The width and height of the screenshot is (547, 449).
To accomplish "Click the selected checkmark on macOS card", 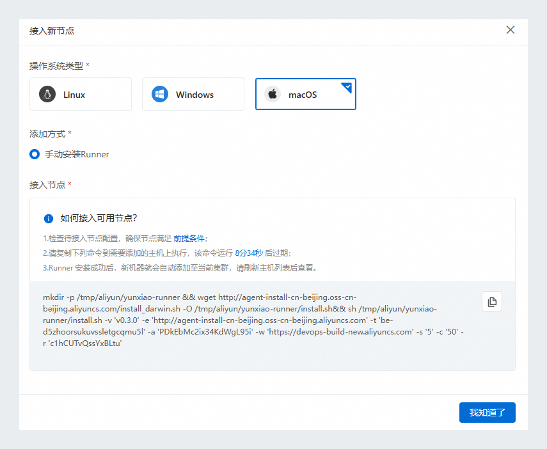I will click(347, 88).
